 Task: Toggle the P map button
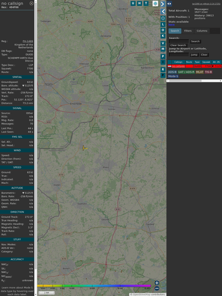[163, 56]
